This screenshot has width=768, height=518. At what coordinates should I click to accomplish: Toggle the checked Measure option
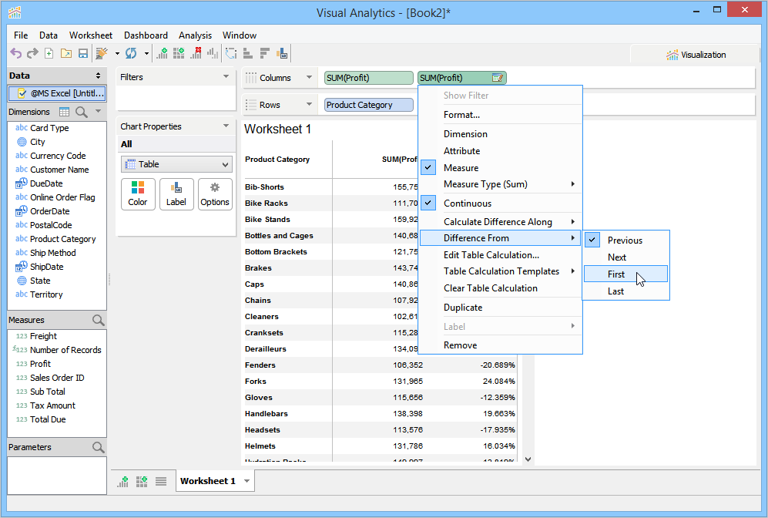(x=461, y=168)
